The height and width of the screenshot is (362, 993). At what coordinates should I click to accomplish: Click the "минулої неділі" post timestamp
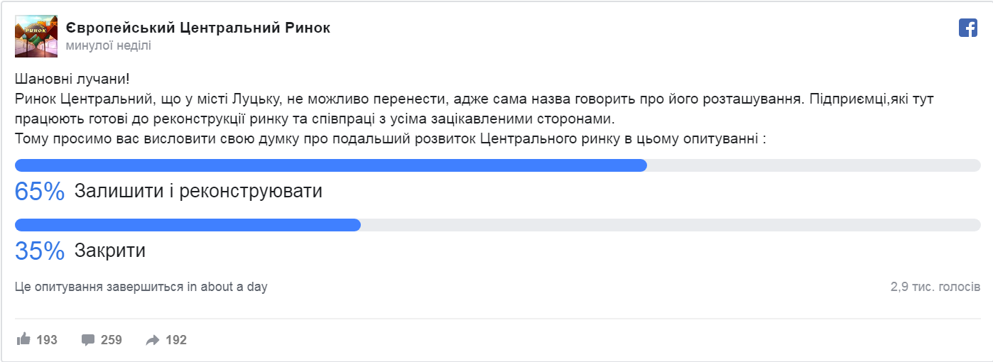tap(108, 45)
